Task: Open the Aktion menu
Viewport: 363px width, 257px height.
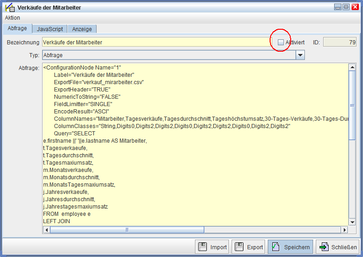Action: point(12,18)
